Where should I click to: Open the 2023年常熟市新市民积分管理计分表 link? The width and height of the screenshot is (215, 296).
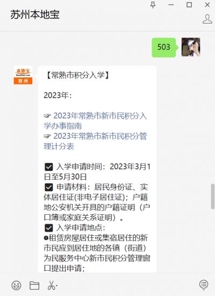coord(95,141)
